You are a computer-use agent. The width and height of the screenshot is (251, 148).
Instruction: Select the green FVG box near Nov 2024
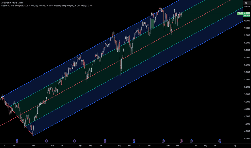(152, 23)
